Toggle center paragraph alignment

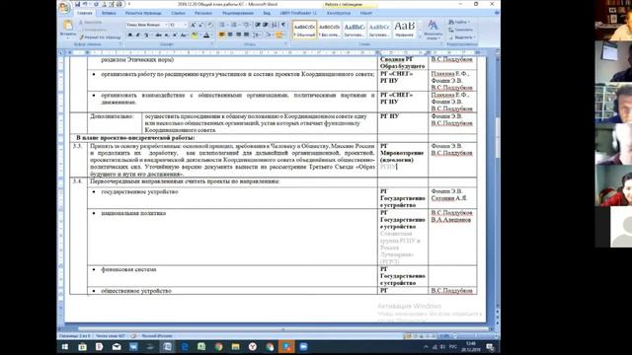[230, 35]
